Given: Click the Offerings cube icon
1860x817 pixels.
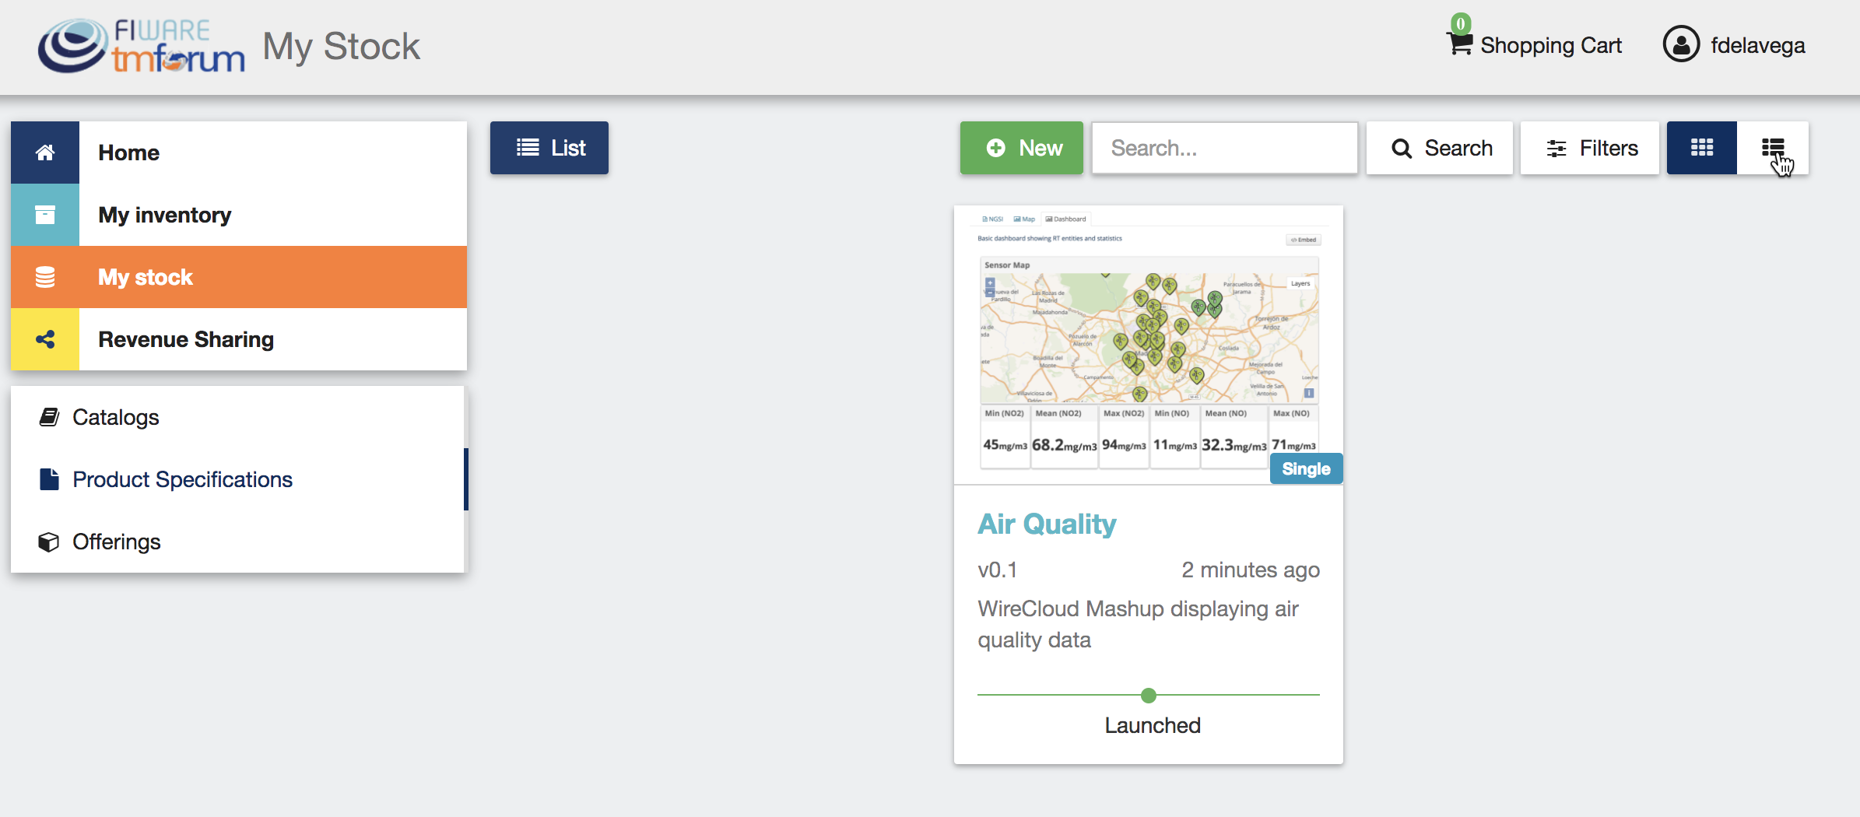Looking at the screenshot, I should pos(48,542).
